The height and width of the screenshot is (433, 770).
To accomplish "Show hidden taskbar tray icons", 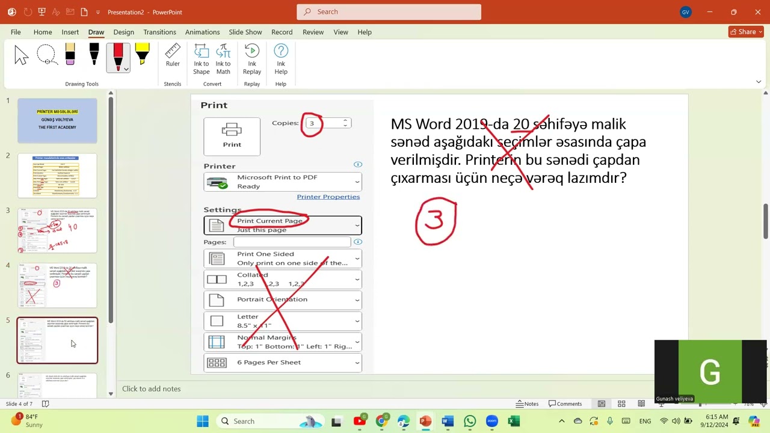I will click(562, 421).
